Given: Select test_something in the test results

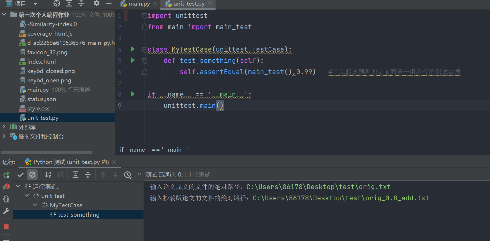Looking at the screenshot, I should 78,215.
